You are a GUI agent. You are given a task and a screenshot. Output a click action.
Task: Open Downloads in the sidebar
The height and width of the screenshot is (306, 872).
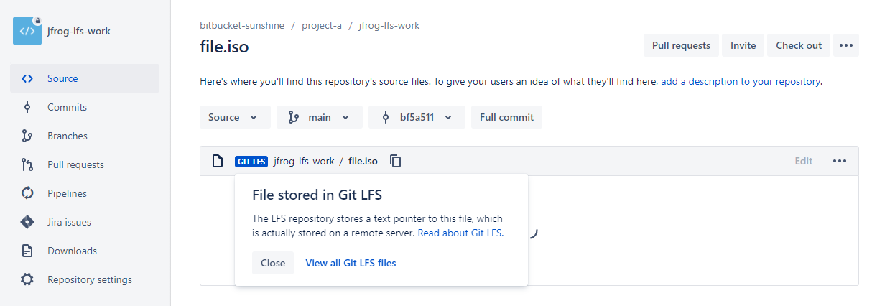tap(85, 251)
